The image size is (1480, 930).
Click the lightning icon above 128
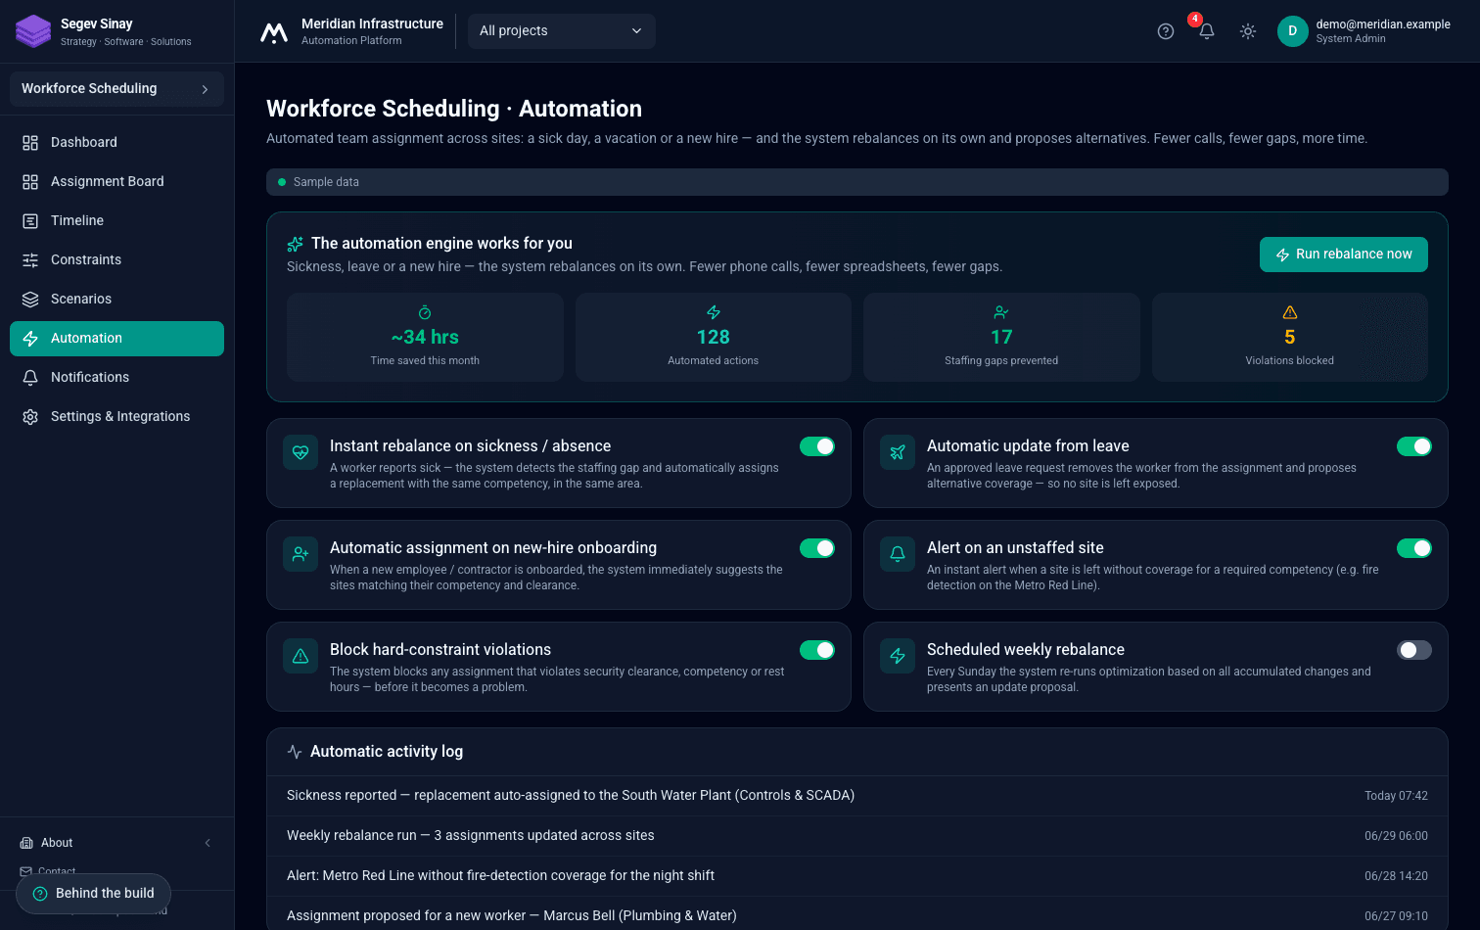(714, 312)
